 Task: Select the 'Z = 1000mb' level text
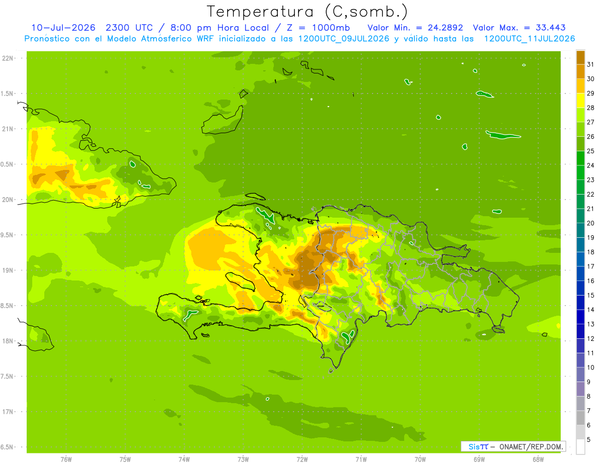click(x=319, y=28)
